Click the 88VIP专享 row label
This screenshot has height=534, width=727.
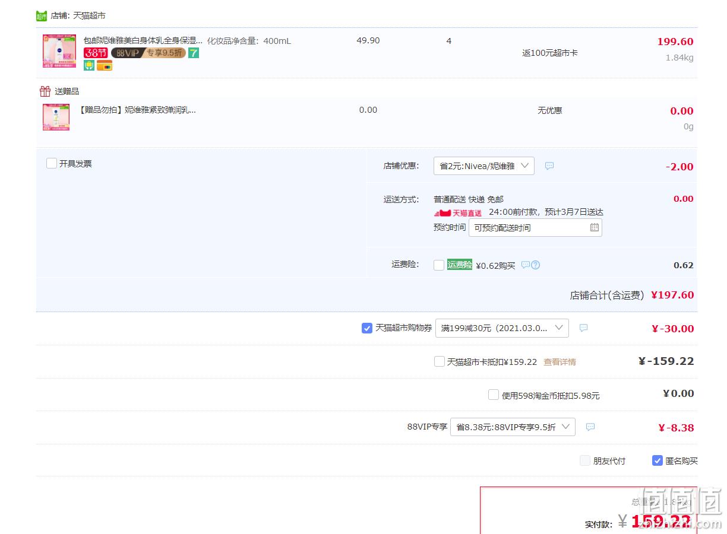pyautogui.click(x=427, y=427)
